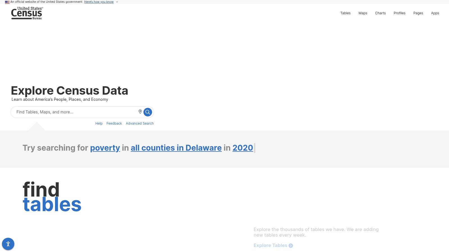449x252 pixels.
Task: Click the Find Tables, Maps search field
Action: (73, 112)
